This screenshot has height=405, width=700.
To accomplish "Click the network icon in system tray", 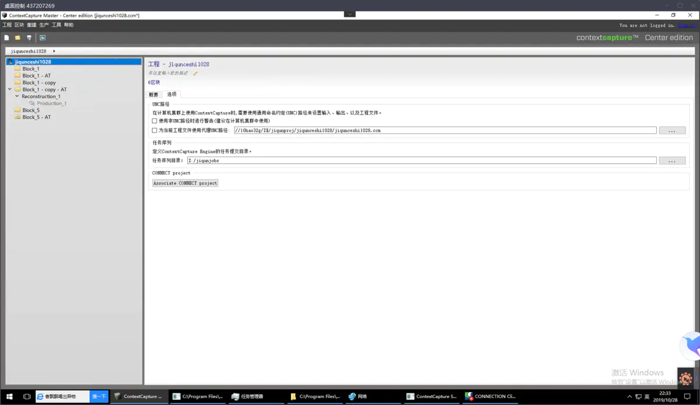I will tap(638, 397).
